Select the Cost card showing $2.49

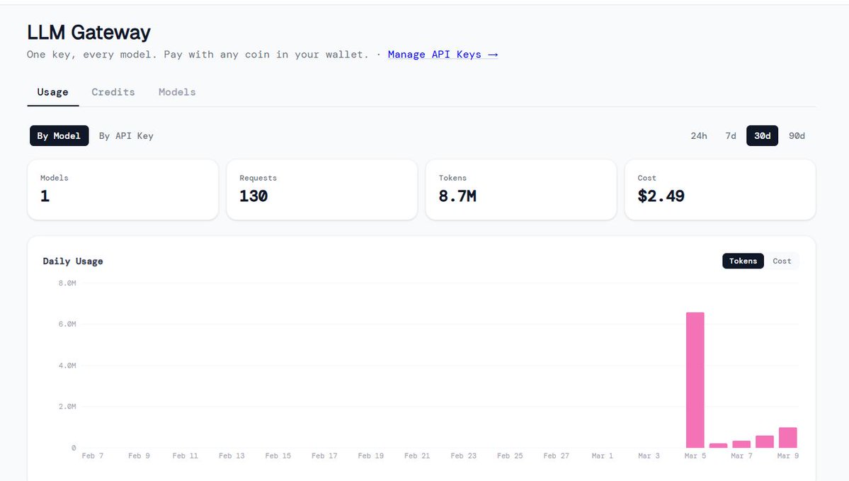coord(719,189)
